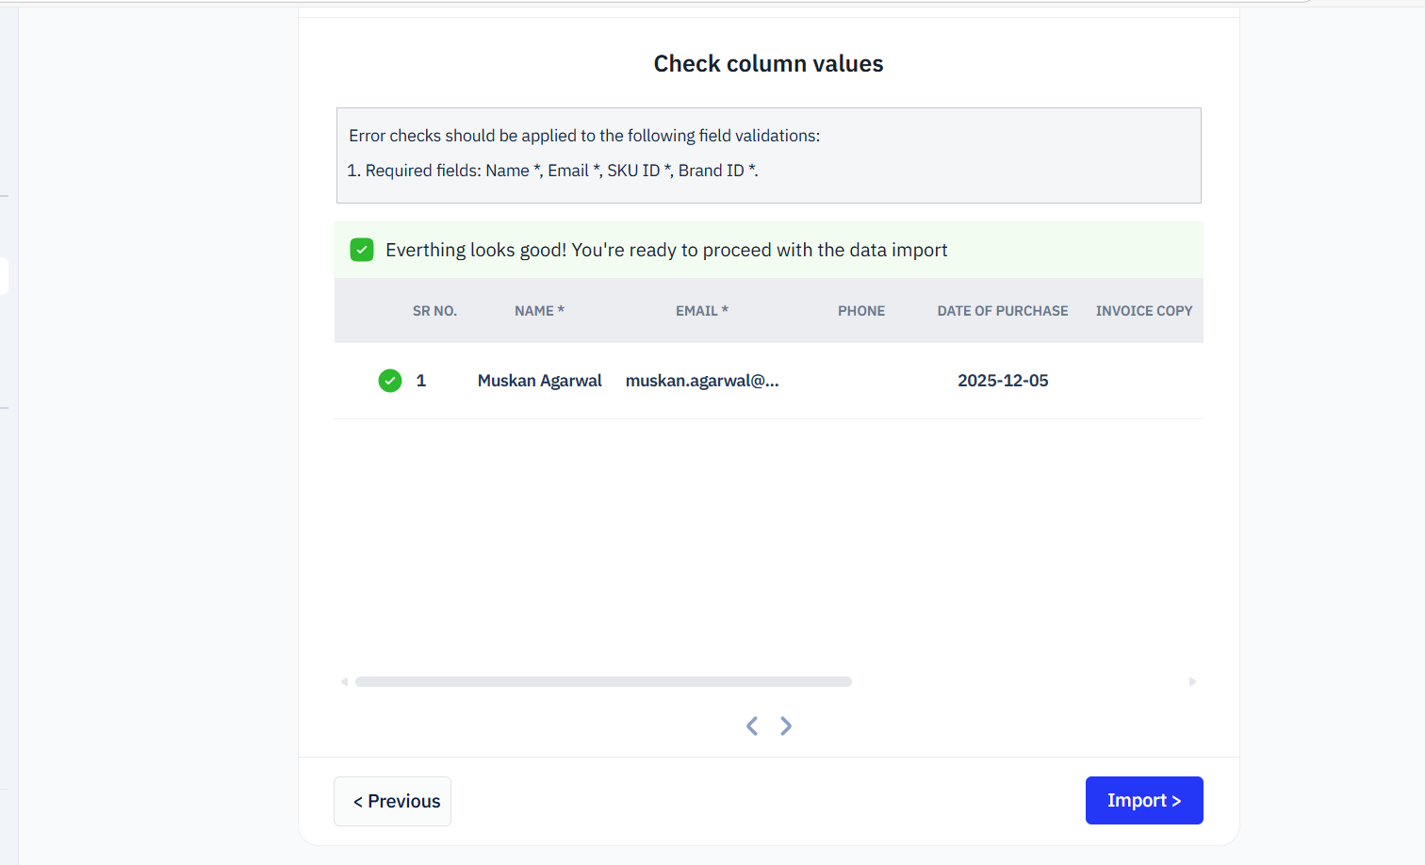Screen dimensions: 1425x865
Task: Click the green status check circle in row 1
Action: [390, 381]
